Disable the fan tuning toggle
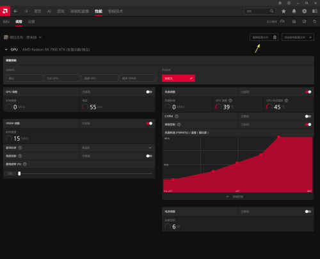 (308, 92)
